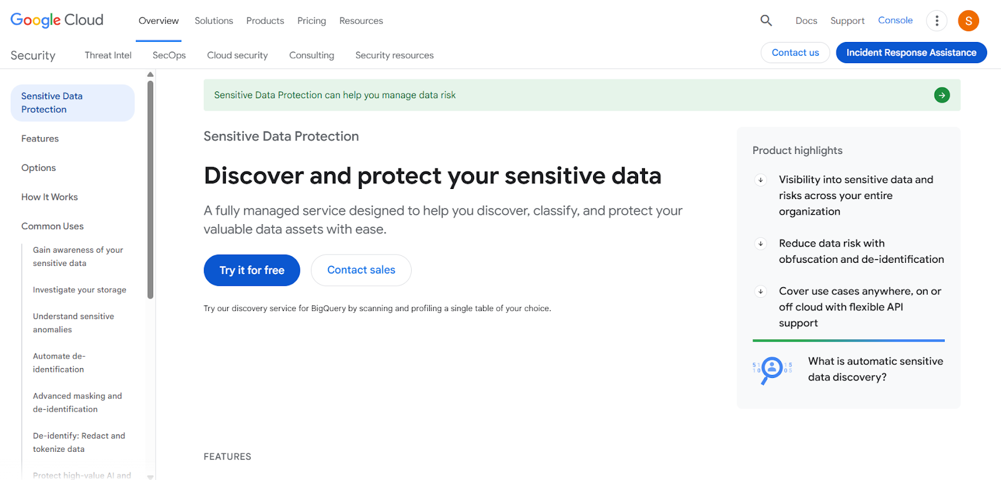Image resolution: width=1001 pixels, height=480 pixels.
Task: Select Sensitive Data Protection in the sidebar
Action: click(72, 103)
